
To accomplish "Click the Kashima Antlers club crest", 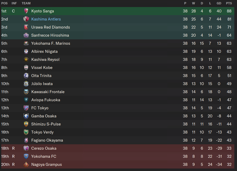I will (x=26, y=19).
